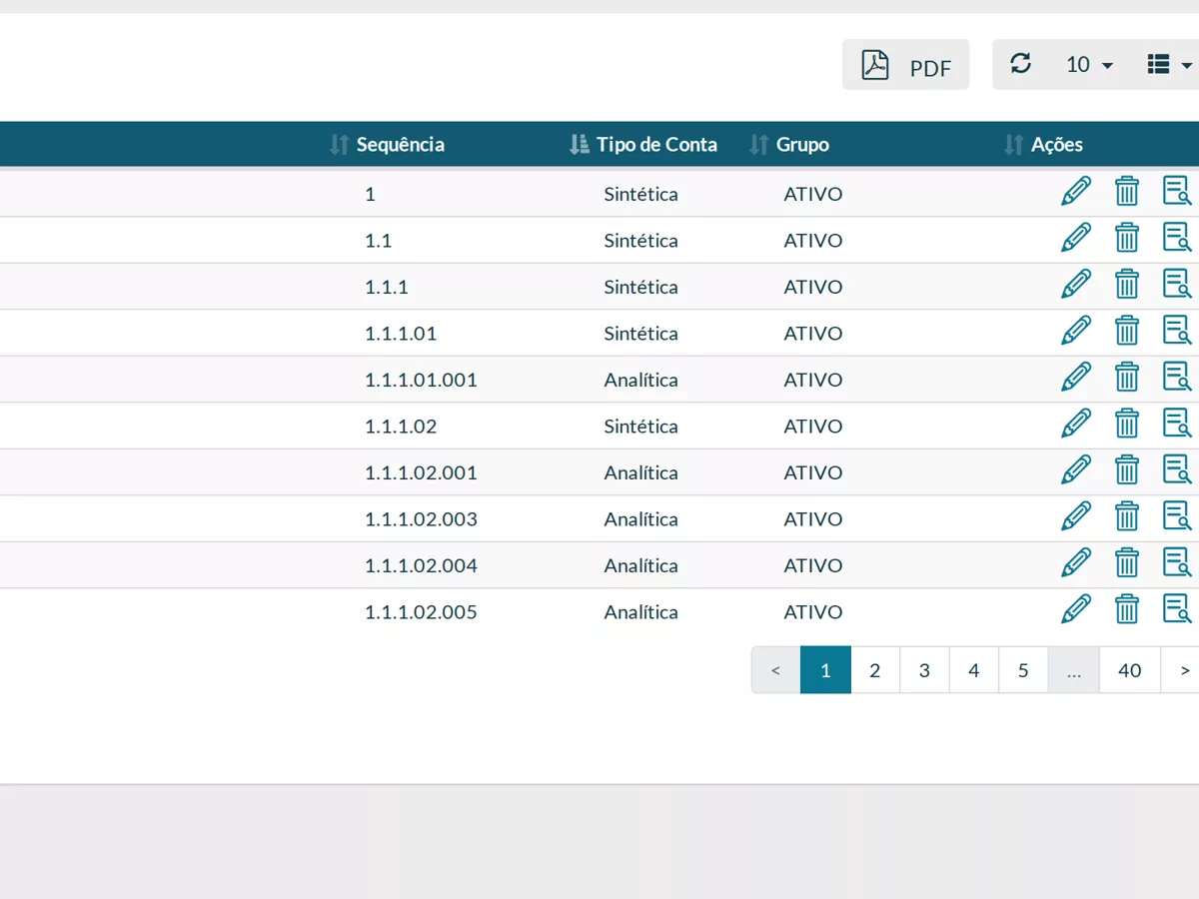This screenshot has width=1199, height=899.
Task: Export the table to PDF
Action: point(905,65)
